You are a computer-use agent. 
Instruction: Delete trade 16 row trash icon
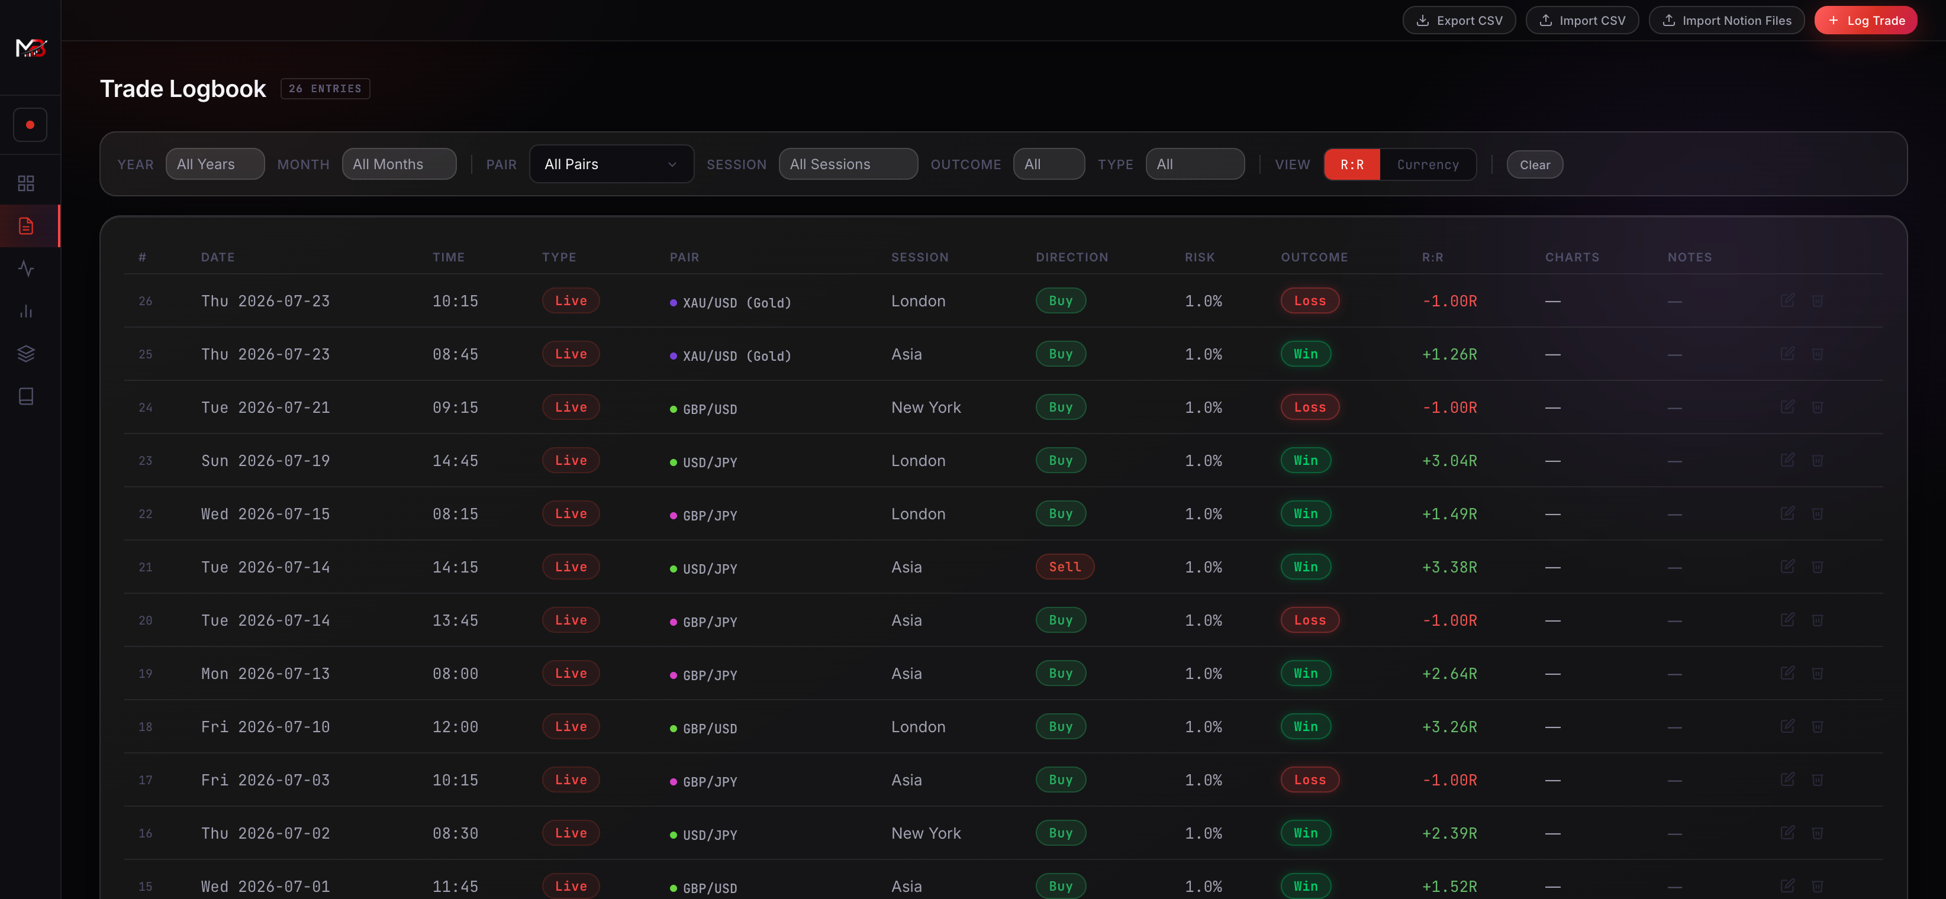1818,833
